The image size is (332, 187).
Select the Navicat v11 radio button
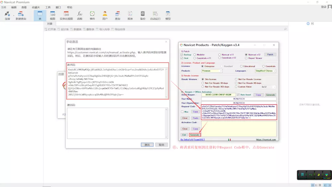(x=219, y=55)
